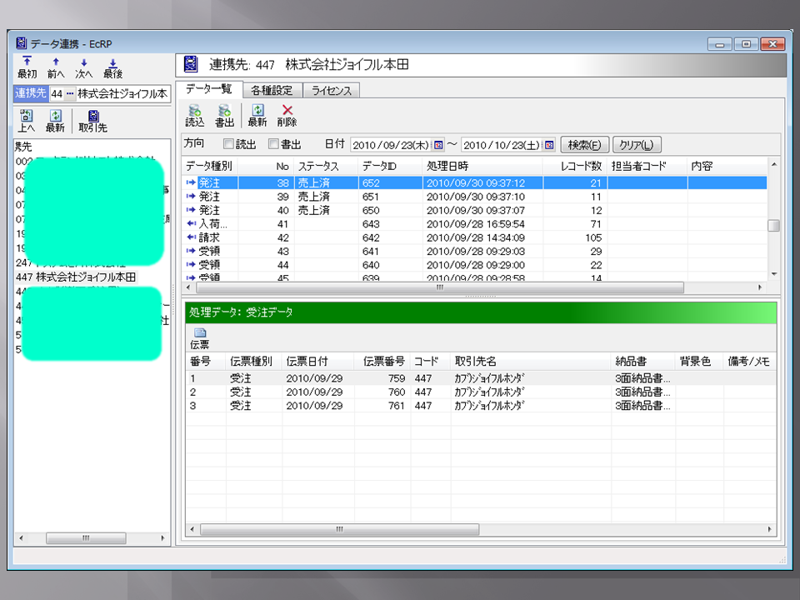Click the 最新 refresh icon above the data list

pos(258,115)
